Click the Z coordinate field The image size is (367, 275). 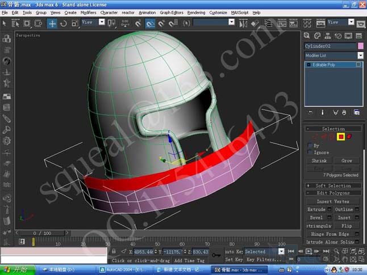[x=201, y=252]
